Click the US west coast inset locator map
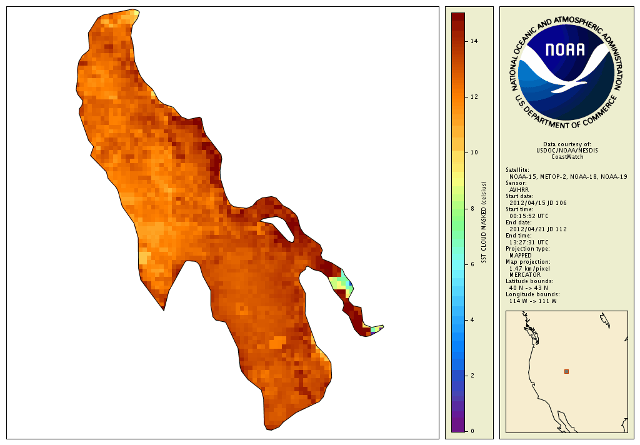 click(566, 371)
